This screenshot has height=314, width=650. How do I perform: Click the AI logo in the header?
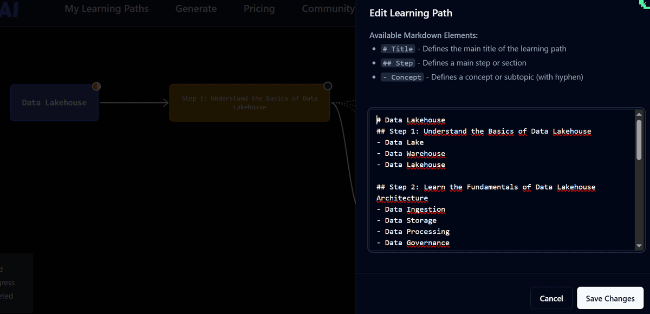coord(10,9)
